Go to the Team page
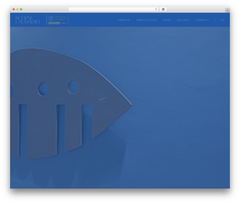240x203 pixels. tap(167, 20)
